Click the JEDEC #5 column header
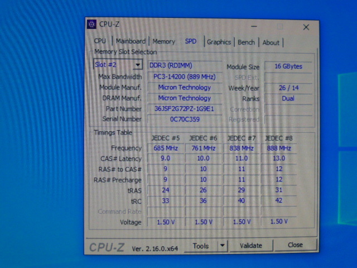Screen dimensions: 357x268 click(x=166, y=138)
